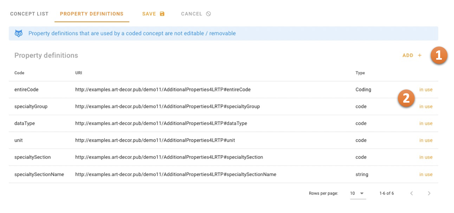Switch to the Concept List tab
This screenshot has width=454, height=213.
29,14
